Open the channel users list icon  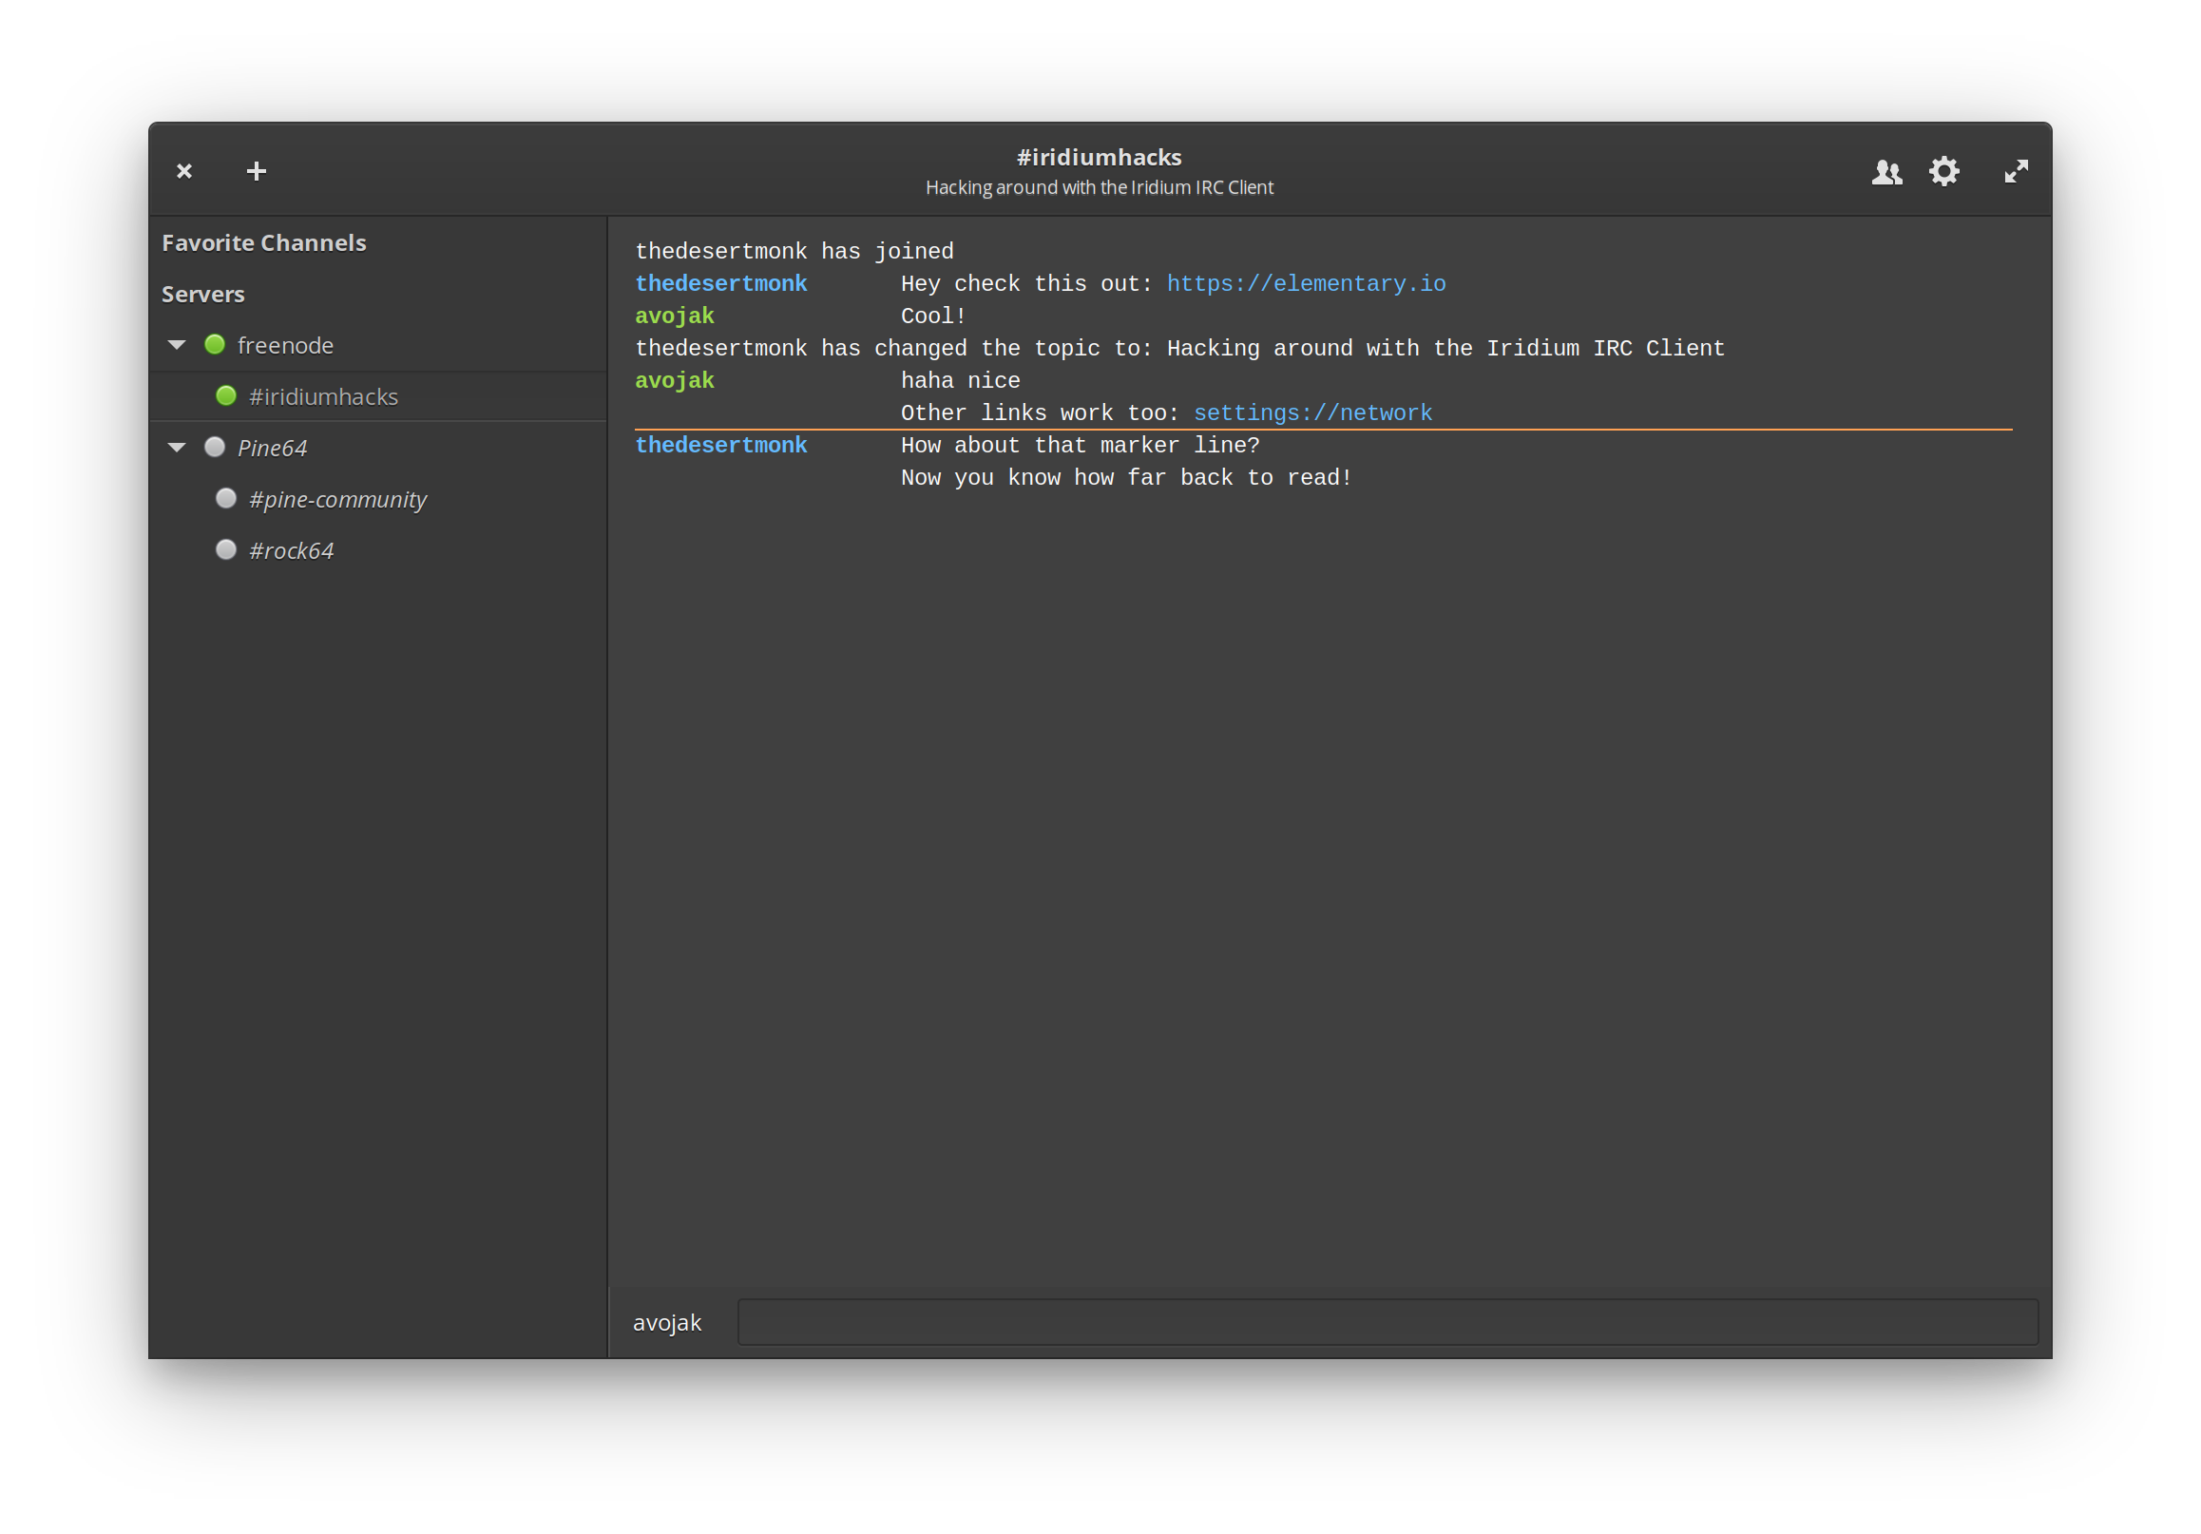(1885, 172)
